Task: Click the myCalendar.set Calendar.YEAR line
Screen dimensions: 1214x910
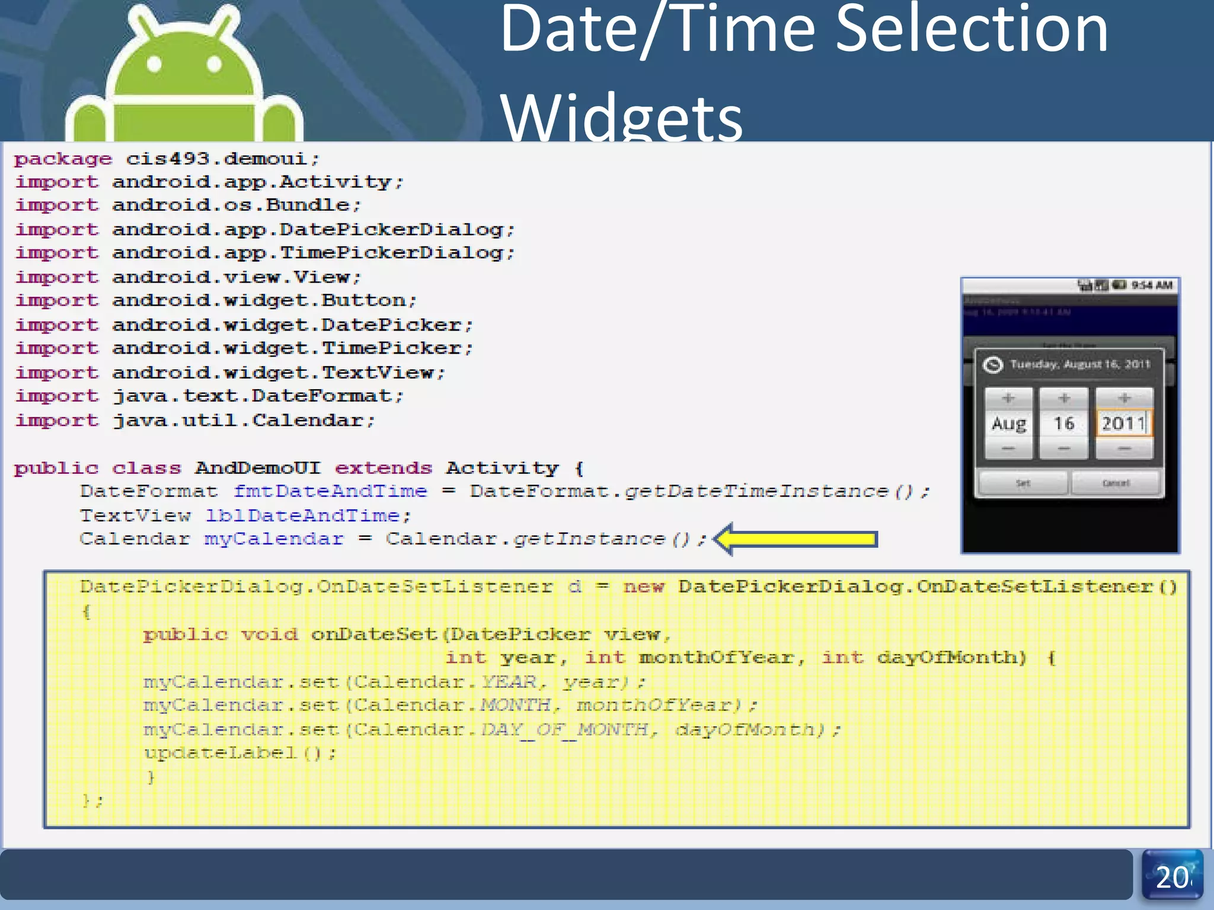Action: [x=394, y=682]
